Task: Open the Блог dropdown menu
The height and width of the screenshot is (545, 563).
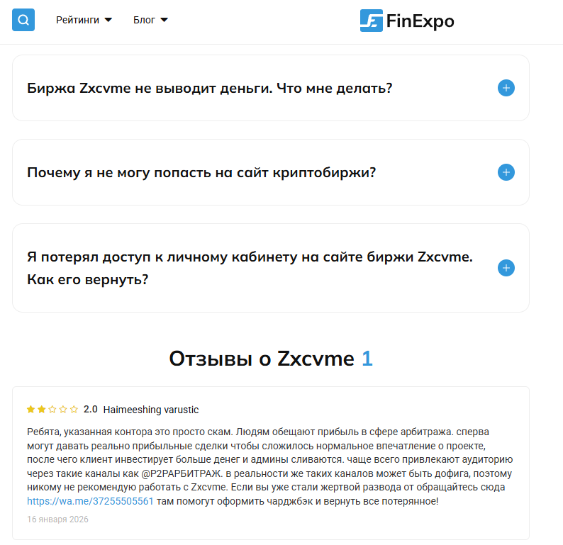Action: pos(144,20)
